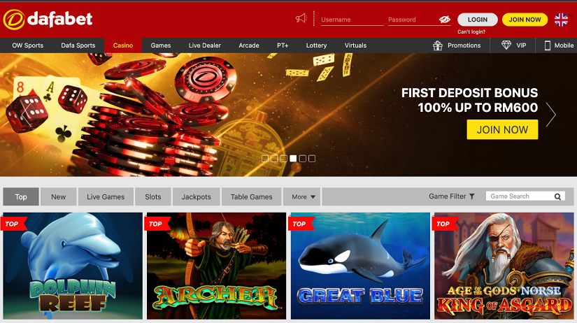Viewport: 577px width, 323px height.
Task: Open the Game Filter funnel
Action: pyautogui.click(x=472, y=196)
